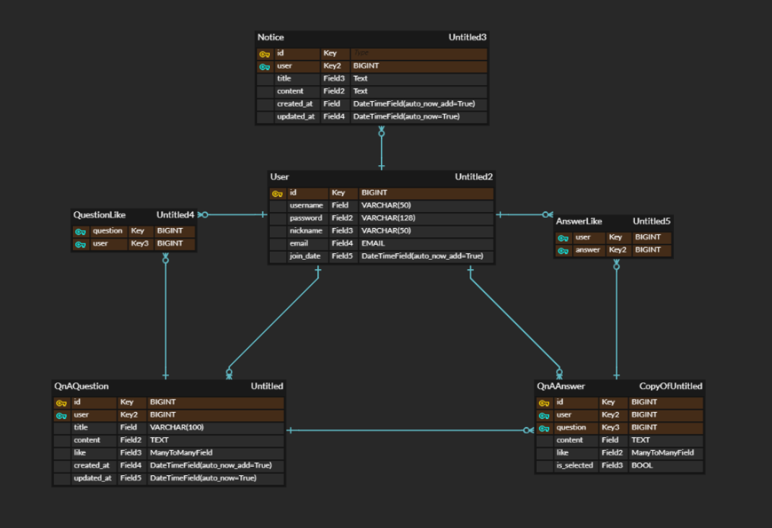Click the content field name in Notice table
Image resolution: width=772 pixels, height=528 pixels.
290,91
